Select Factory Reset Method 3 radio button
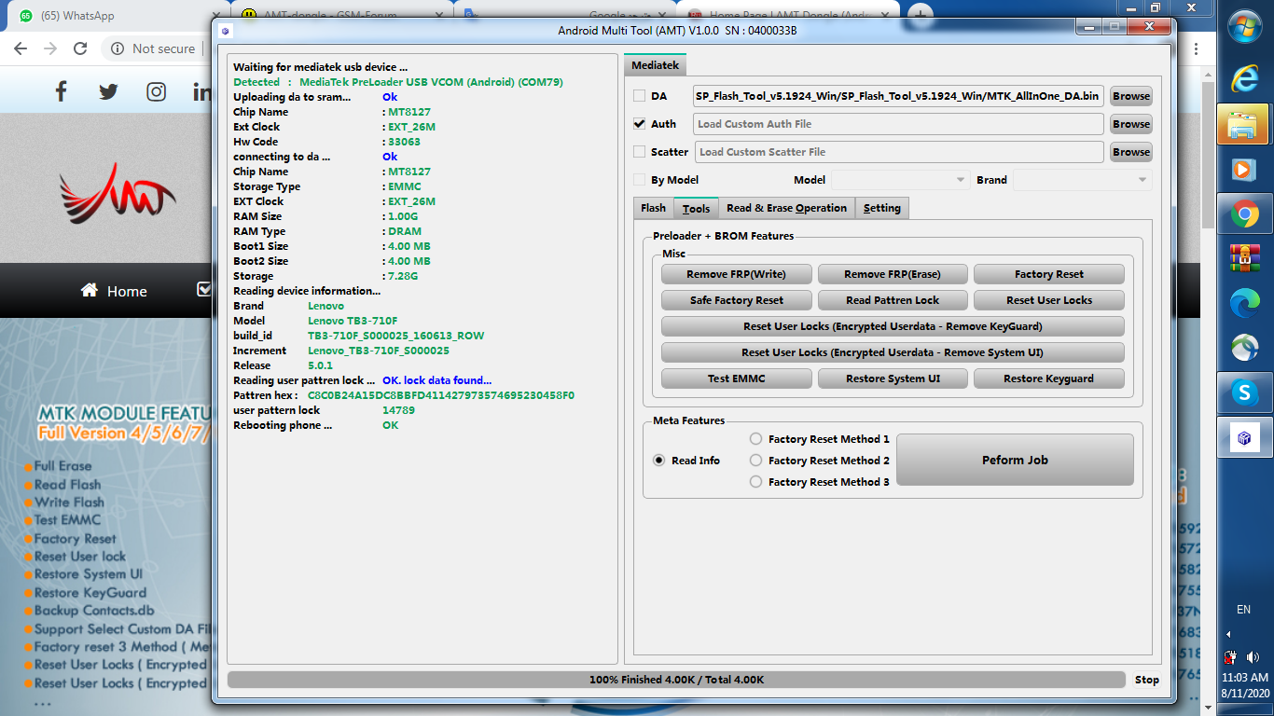The width and height of the screenshot is (1274, 716). coord(756,482)
